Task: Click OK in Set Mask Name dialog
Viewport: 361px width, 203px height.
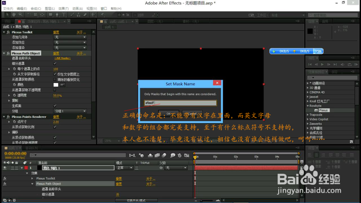Action: [169, 114]
